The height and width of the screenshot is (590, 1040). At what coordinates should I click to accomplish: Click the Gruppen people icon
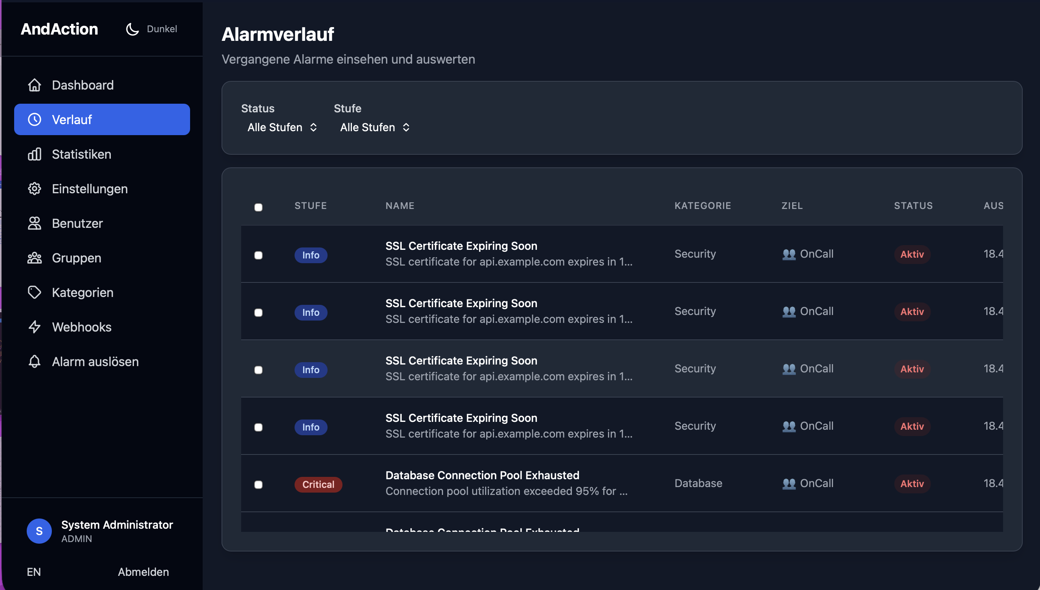click(x=35, y=258)
